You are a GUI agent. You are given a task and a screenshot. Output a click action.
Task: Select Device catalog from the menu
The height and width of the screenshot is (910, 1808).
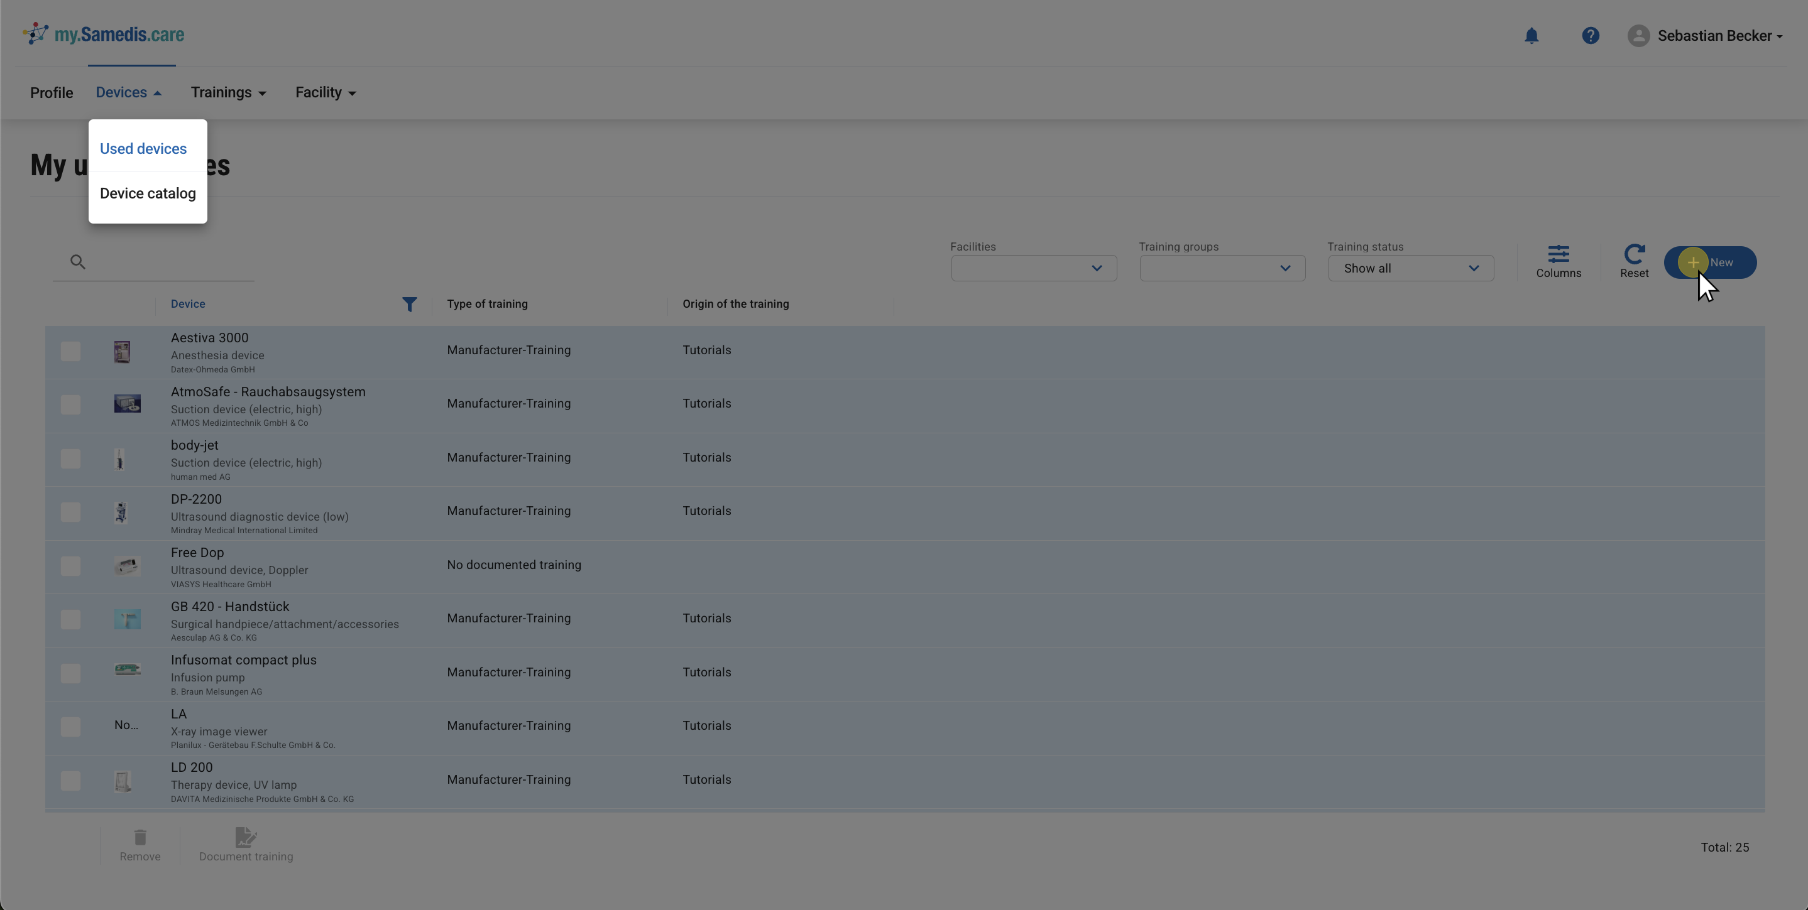tap(148, 193)
